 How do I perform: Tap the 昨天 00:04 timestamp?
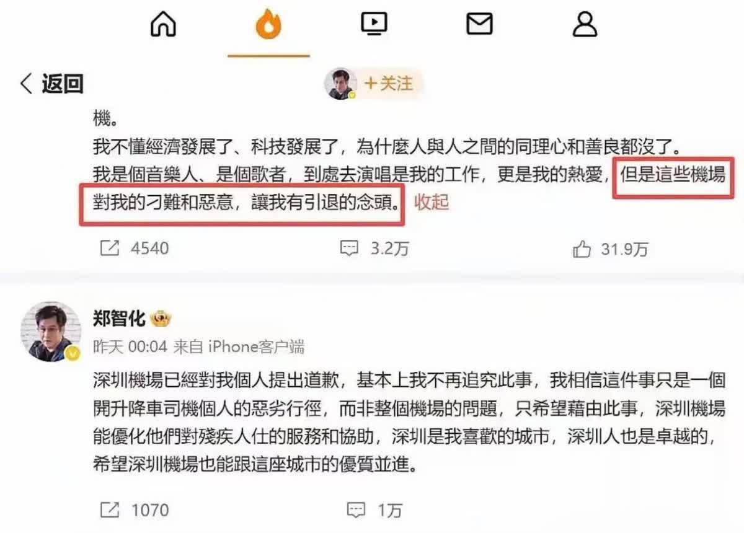coord(130,346)
